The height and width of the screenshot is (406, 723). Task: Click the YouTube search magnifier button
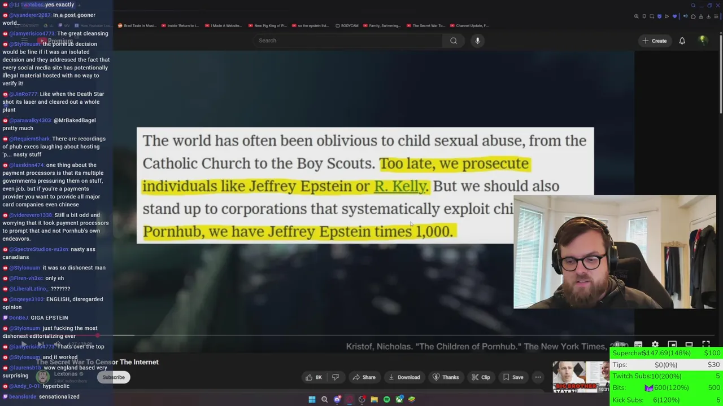click(x=454, y=41)
